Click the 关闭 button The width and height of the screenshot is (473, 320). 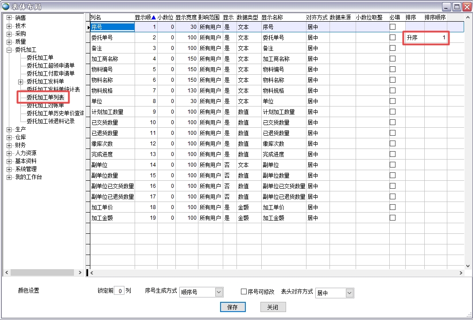click(272, 307)
